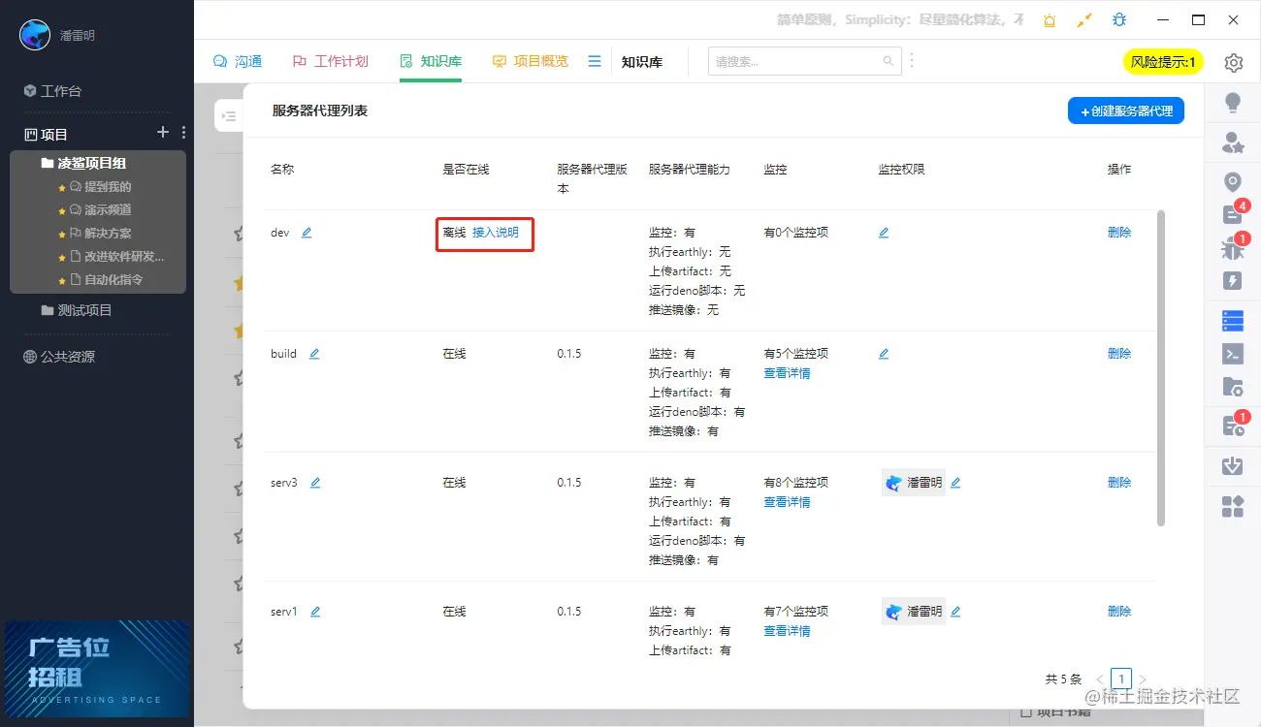Click 潘雷明 user tag in serv3 row
This screenshot has width=1261, height=727.
pyautogui.click(x=913, y=483)
